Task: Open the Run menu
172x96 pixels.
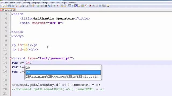Action: tap(58, 3)
